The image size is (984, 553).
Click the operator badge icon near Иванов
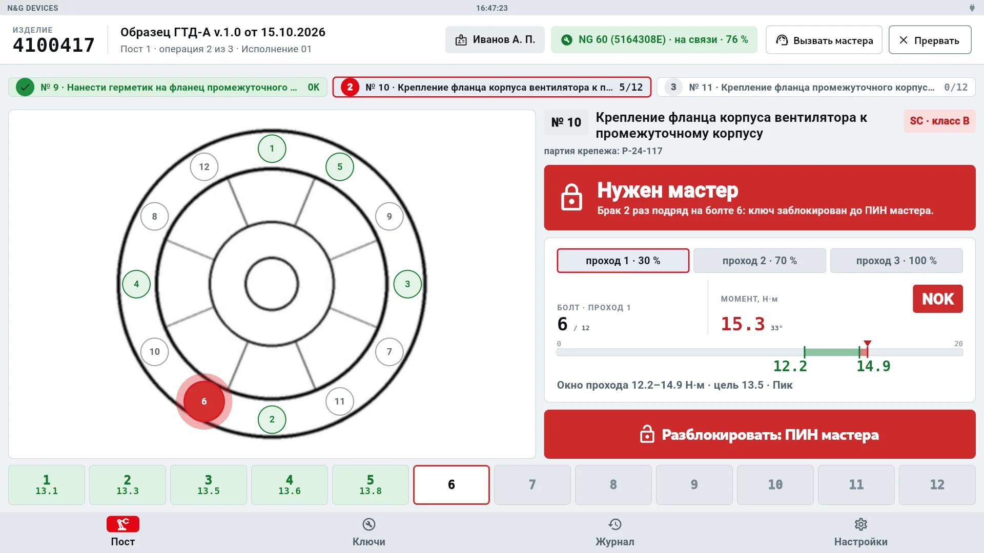click(461, 40)
